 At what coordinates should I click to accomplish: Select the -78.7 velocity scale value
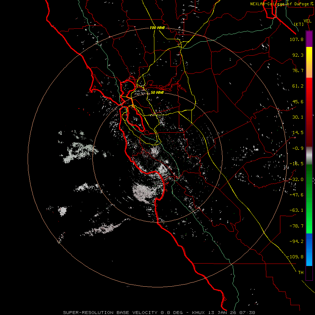296,226
